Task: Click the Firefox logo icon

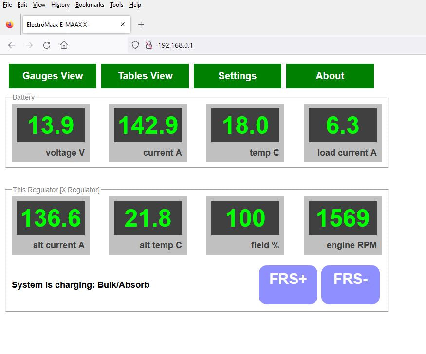Action: 10,25
